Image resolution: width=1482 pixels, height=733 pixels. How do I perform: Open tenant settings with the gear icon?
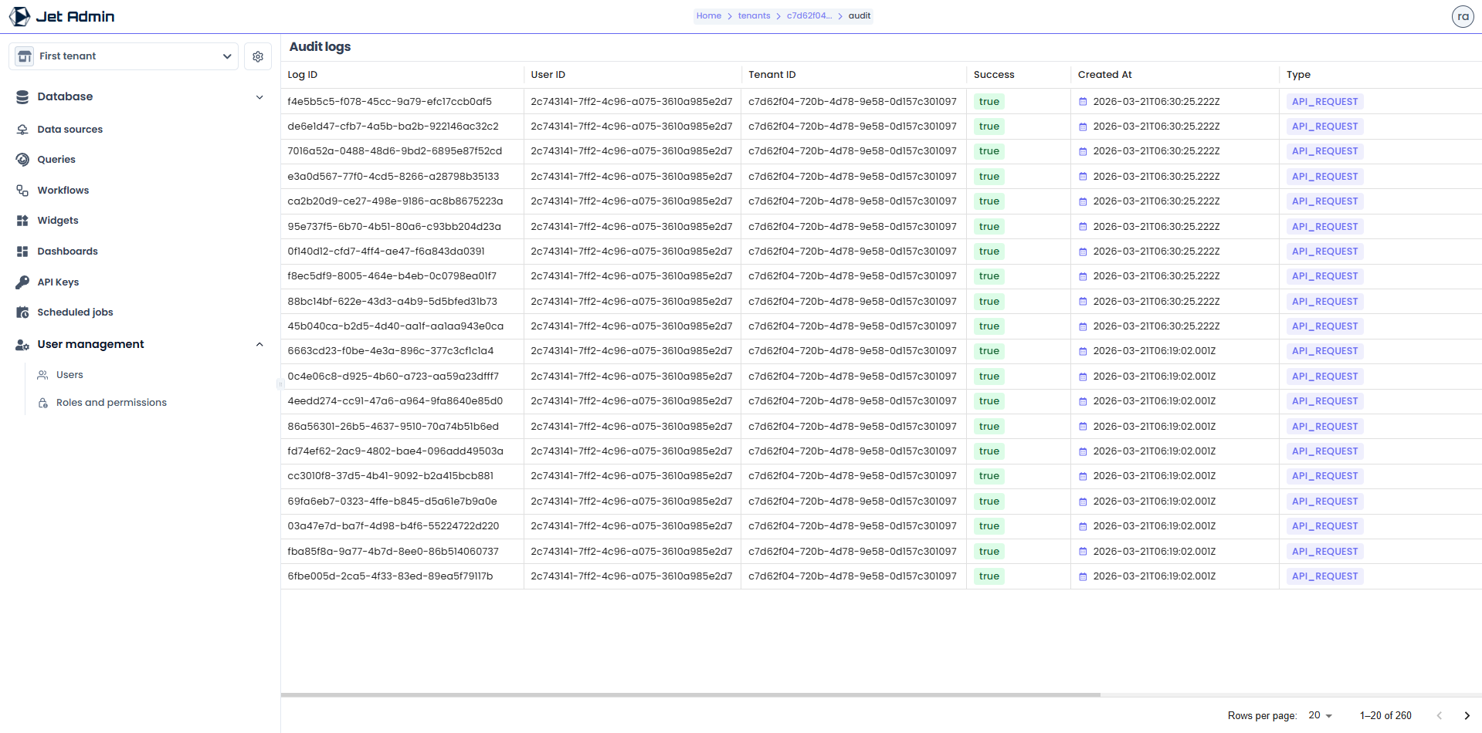click(258, 56)
